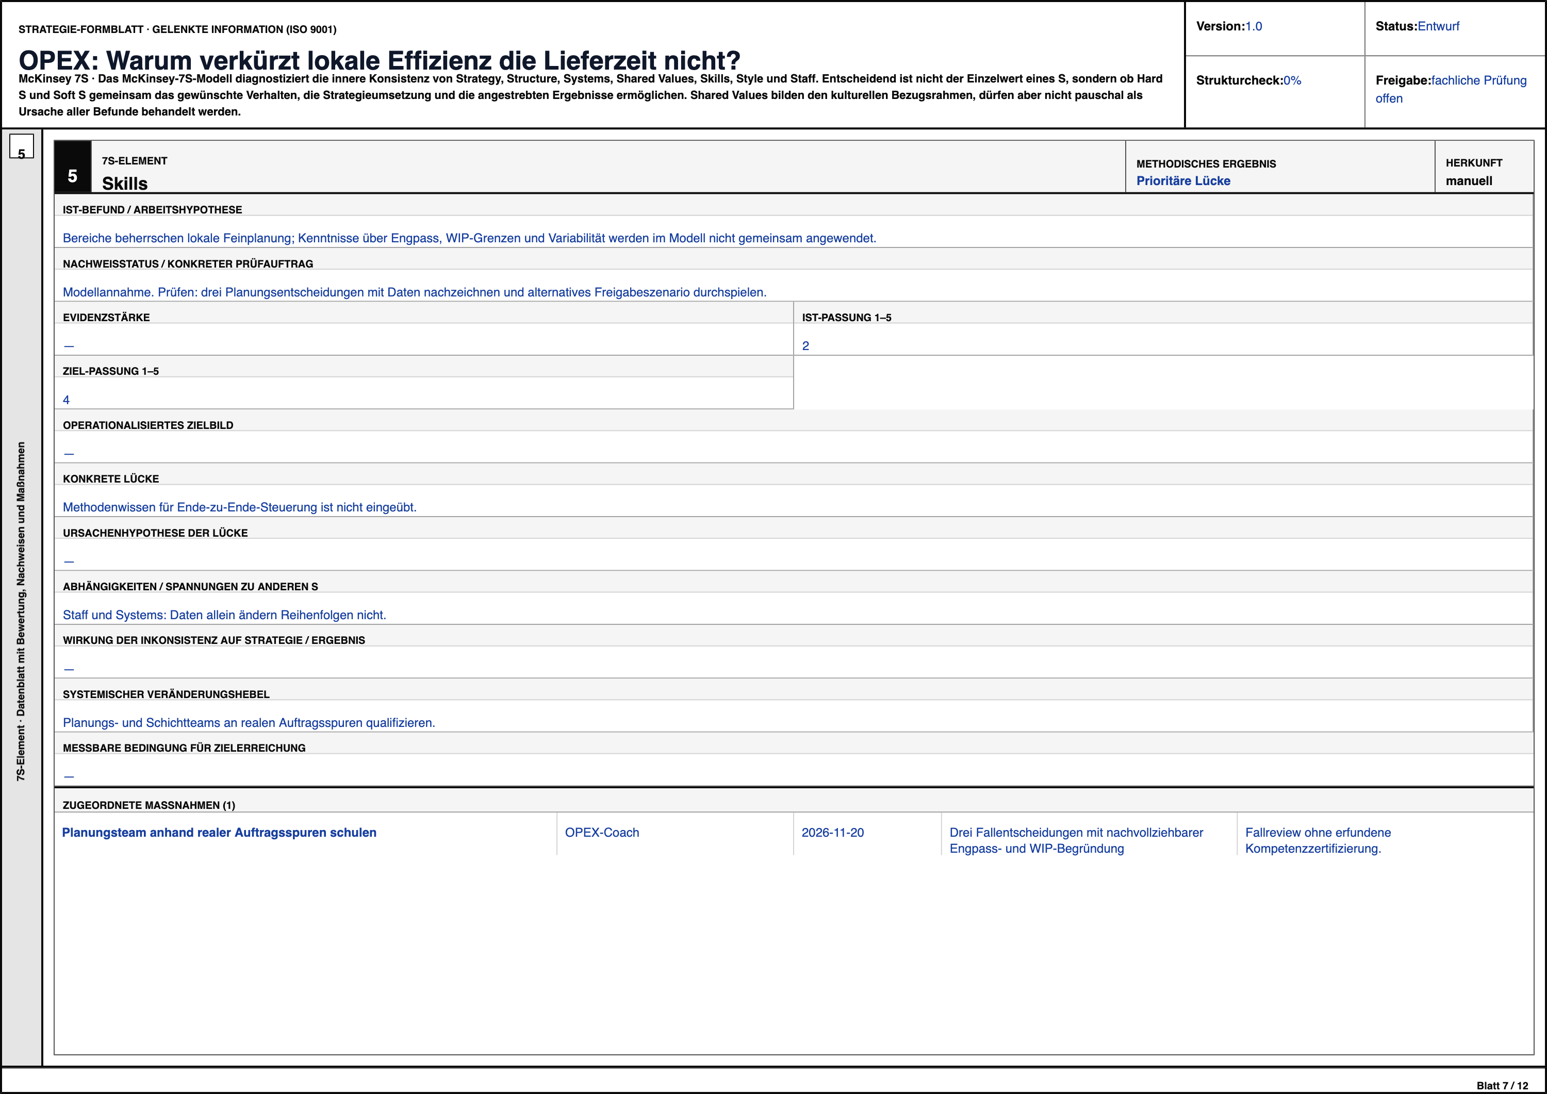The height and width of the screenshot is (1094, 1547).
Task: Click the Status value Entwurf
Action: pos(1439,26)
